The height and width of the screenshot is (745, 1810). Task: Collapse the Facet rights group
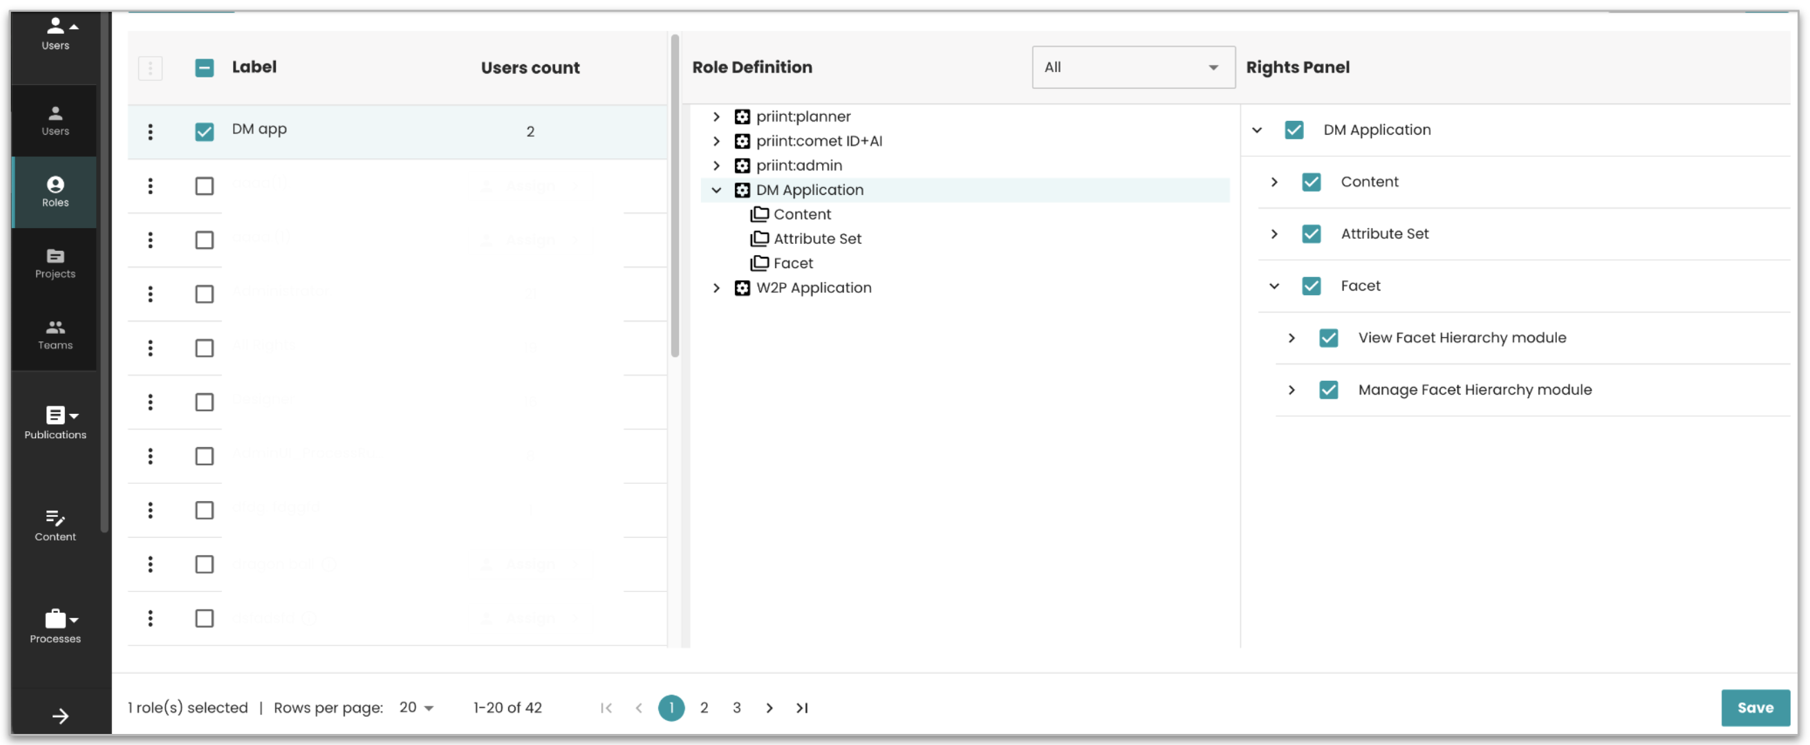(1274, 286)
